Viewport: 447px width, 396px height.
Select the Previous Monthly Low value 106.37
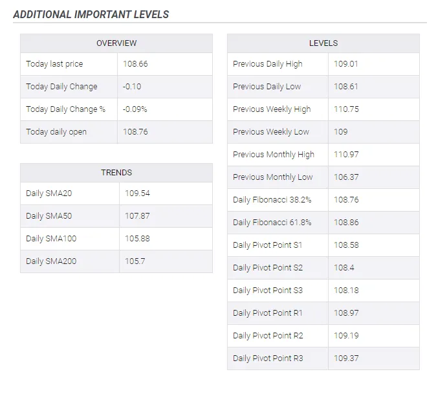click(x=346, y=177)
